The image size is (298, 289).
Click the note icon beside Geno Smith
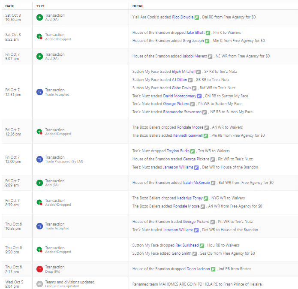195,253
